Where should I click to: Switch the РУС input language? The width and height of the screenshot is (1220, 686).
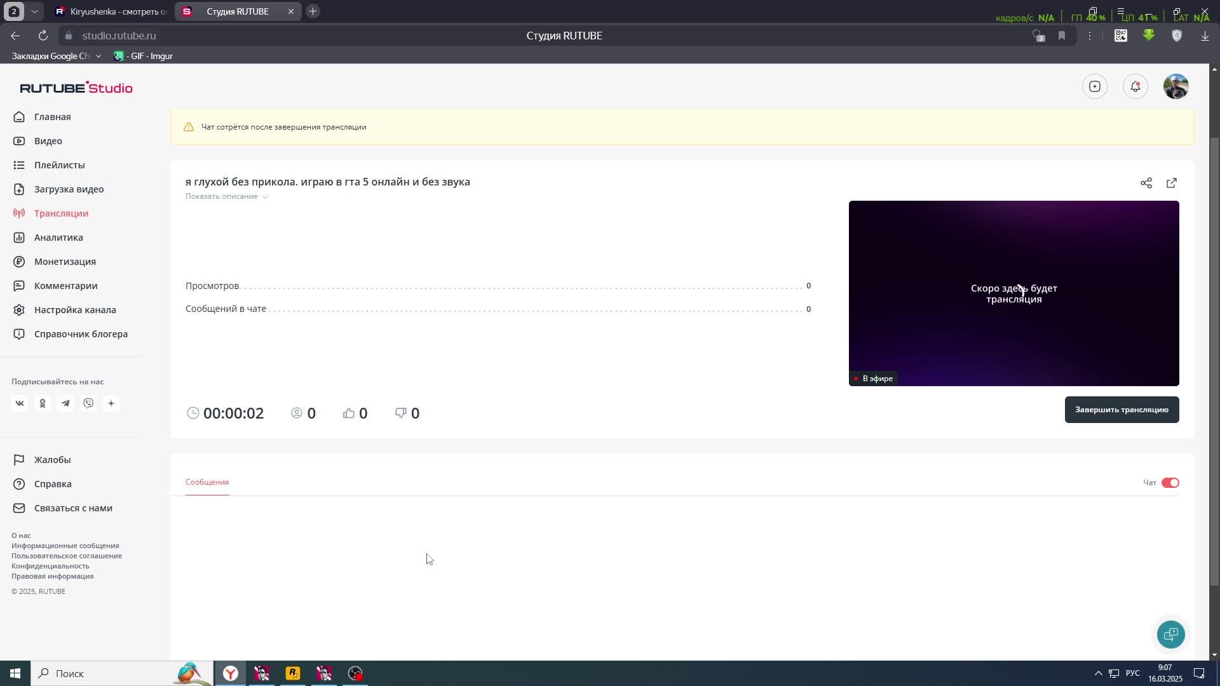tap(1132, 673)
